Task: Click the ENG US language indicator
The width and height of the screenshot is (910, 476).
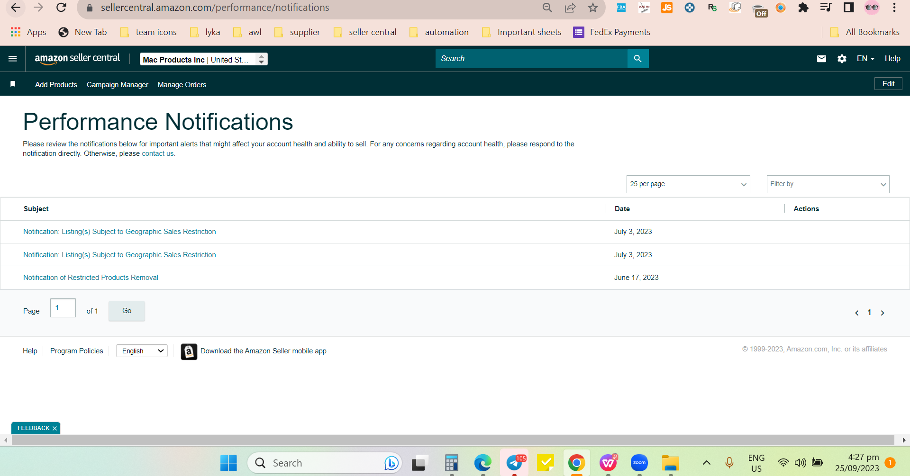Action: click(x=756, y=463)
